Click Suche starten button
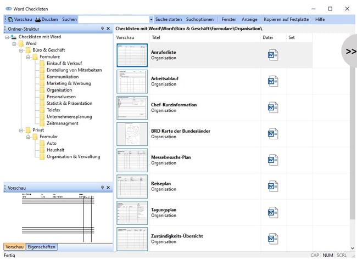 tap(168, 19)
